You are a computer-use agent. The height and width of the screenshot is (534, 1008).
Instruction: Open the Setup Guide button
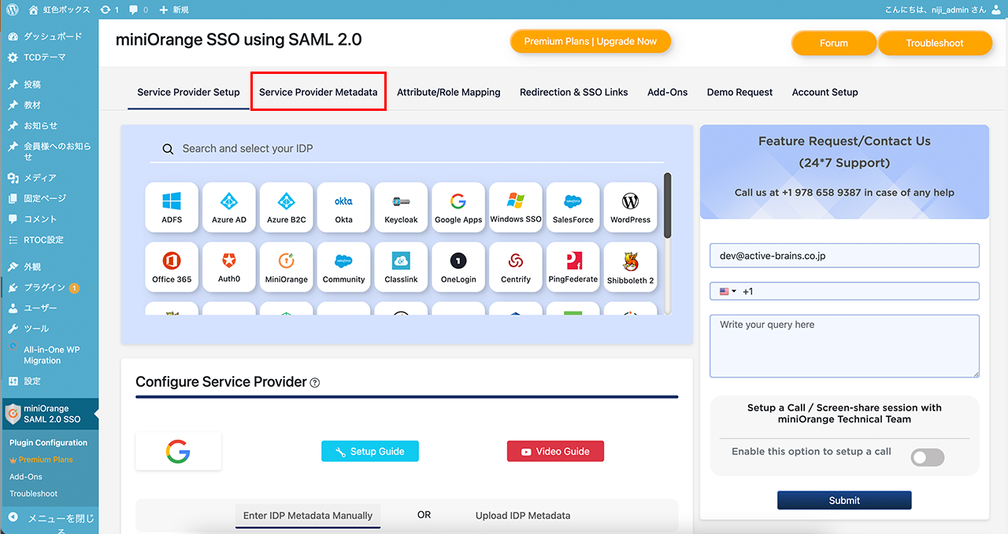click(370, 451)
